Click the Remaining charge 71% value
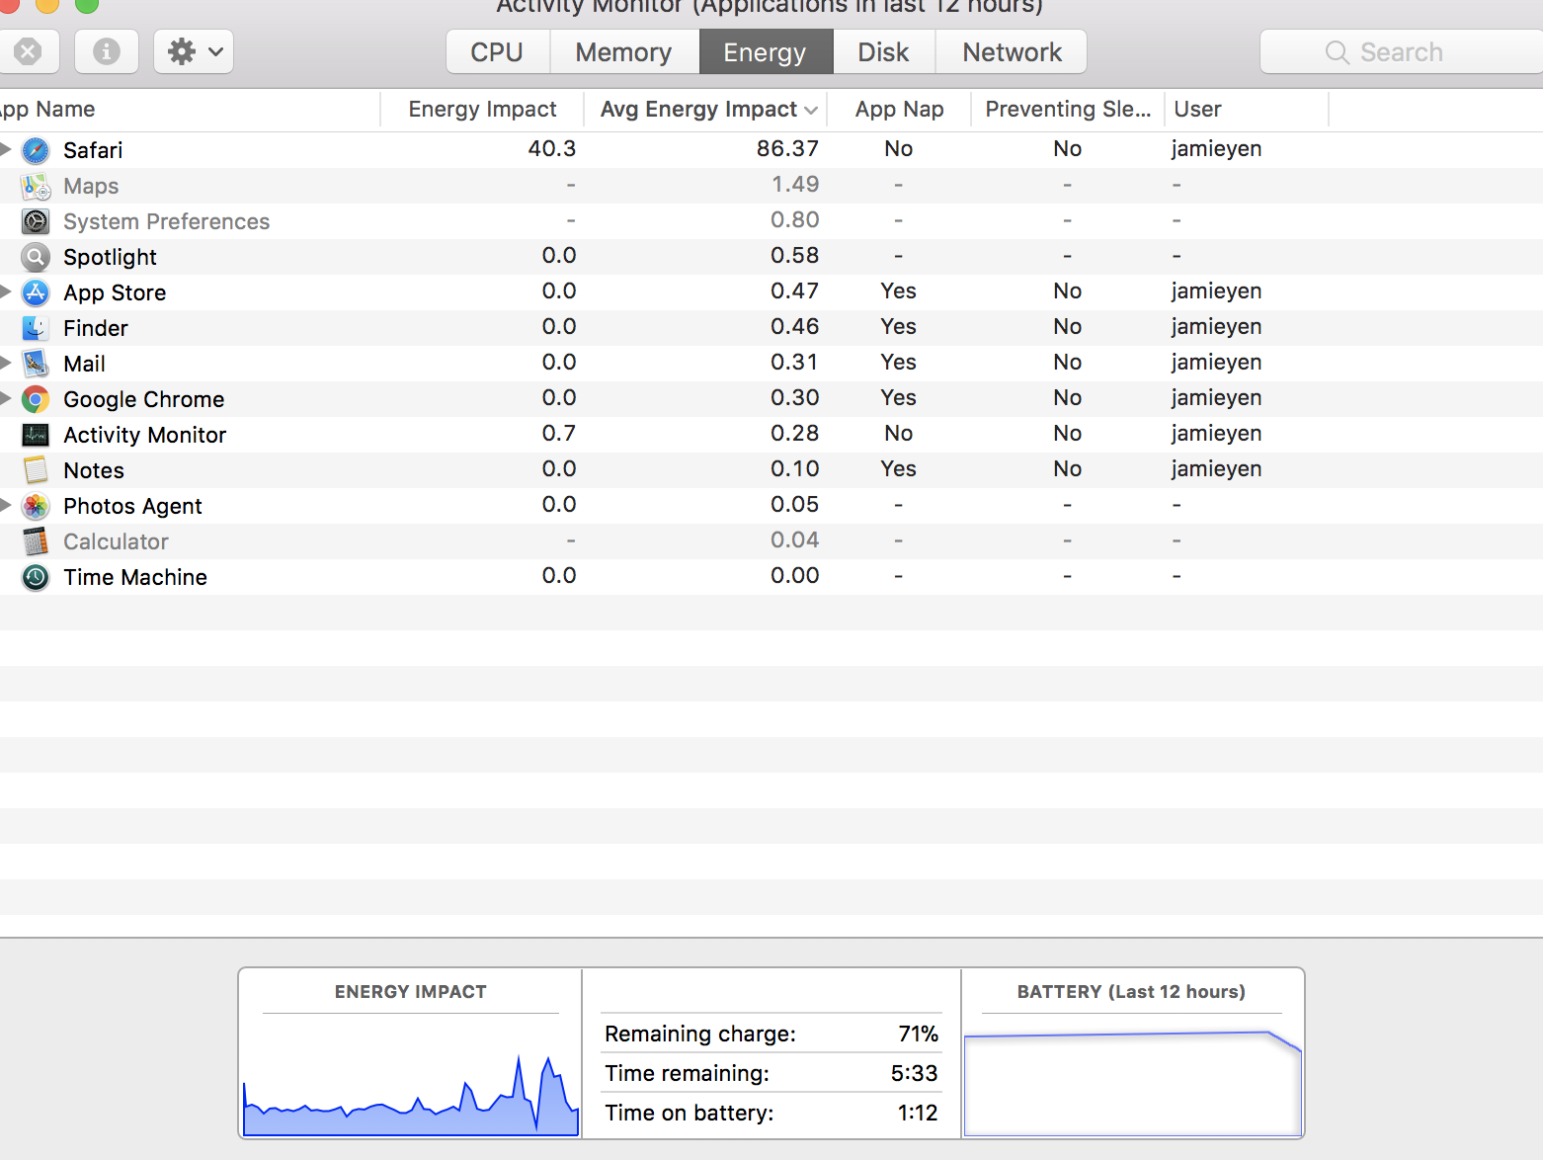 click(x=918, y=1034)
